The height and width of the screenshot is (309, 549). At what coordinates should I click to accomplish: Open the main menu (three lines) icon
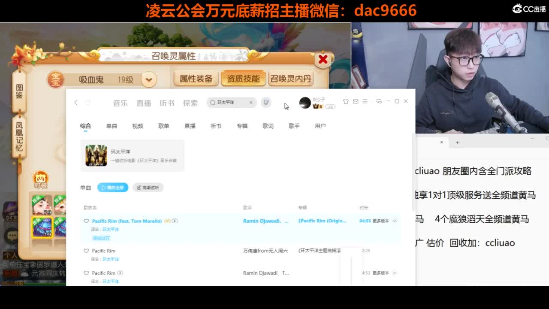click(365, 101)
